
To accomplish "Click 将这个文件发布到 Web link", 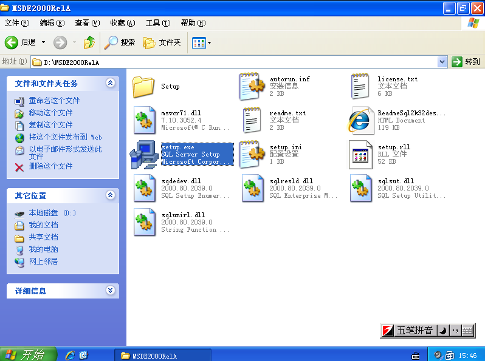I will coord(65,137).
